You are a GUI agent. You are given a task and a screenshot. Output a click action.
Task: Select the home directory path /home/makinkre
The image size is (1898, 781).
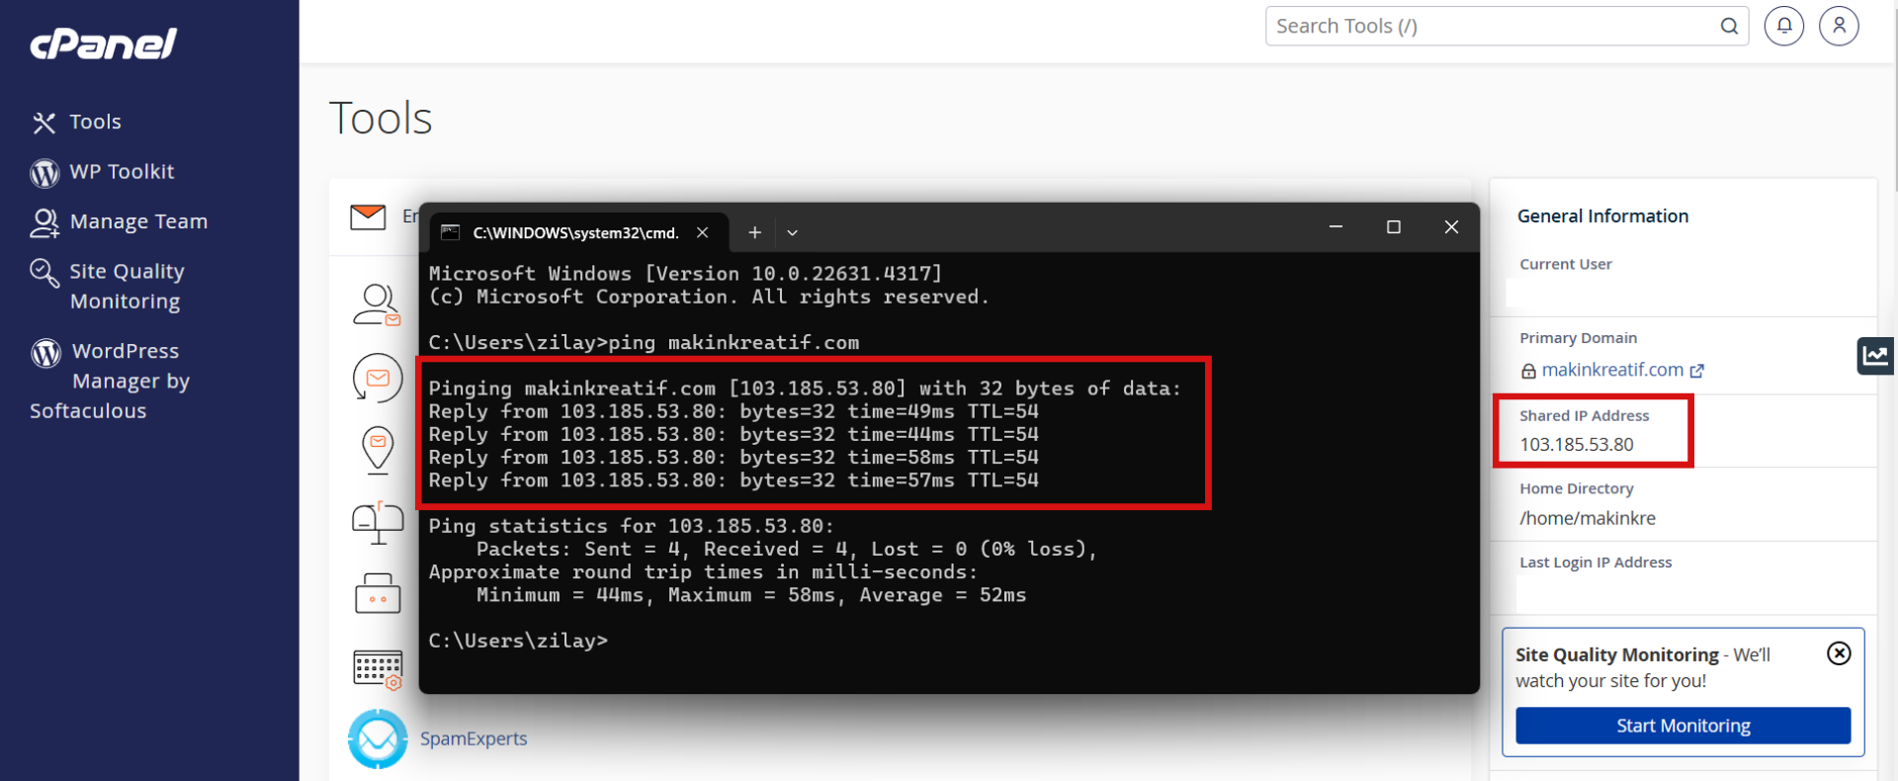(1588, 518)
